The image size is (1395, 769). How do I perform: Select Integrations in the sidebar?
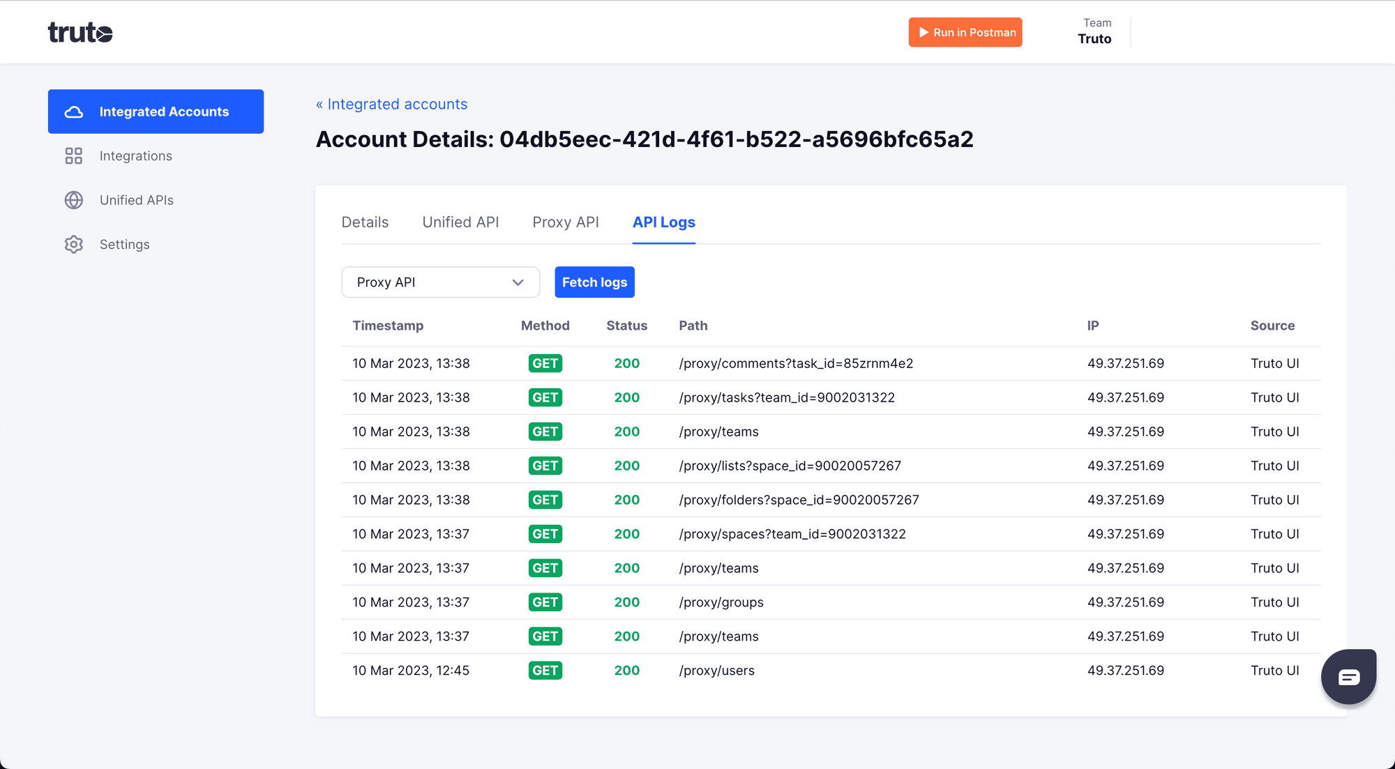click(x=136, y=155)
